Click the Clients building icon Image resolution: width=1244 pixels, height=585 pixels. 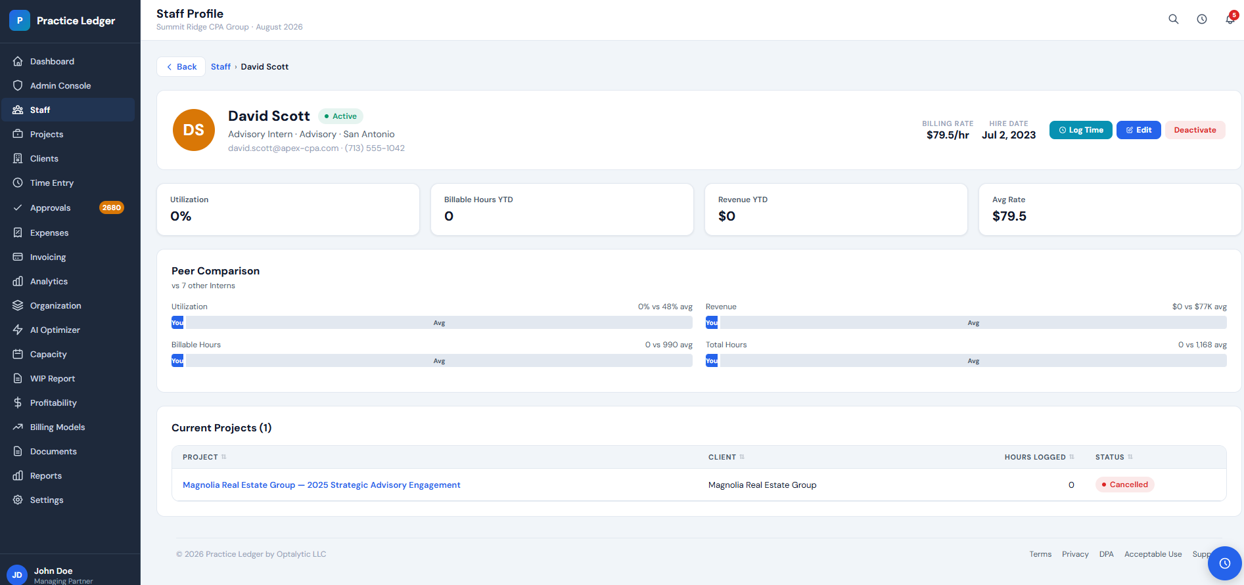(x=18, y=158)
